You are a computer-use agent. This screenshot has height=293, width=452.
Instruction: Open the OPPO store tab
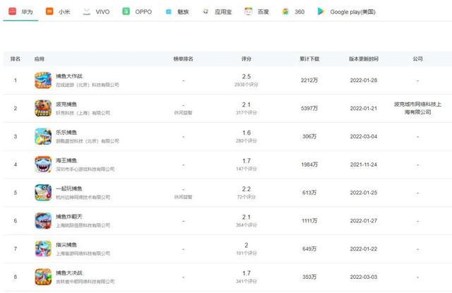click(137, 12)
